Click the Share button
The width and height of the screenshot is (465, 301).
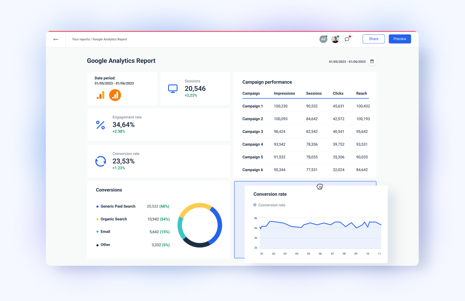[373, 39]
